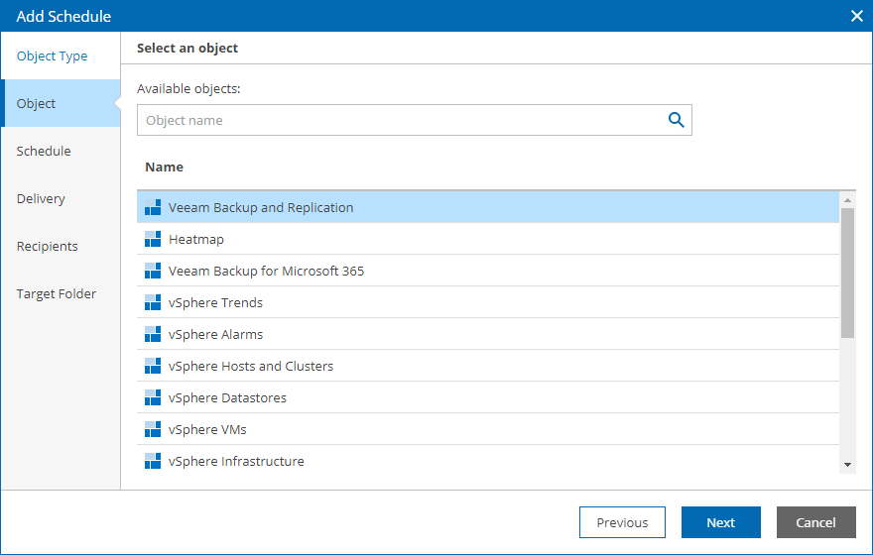Select 'vSphere Hosts and Clusters' row
The width and height of the screenshot is (873, 555).
tap(488, 366)
